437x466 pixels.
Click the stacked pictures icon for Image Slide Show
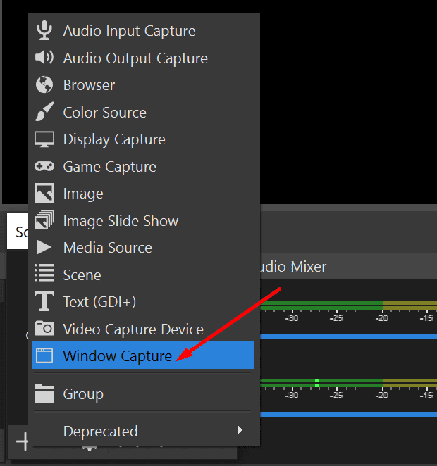click(44, 220)
